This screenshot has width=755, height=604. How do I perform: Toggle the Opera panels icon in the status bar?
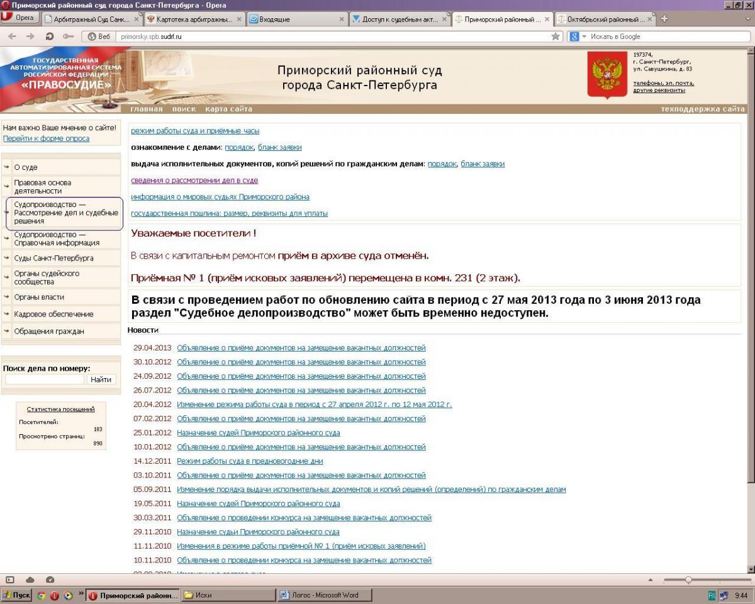coord(11,579)
